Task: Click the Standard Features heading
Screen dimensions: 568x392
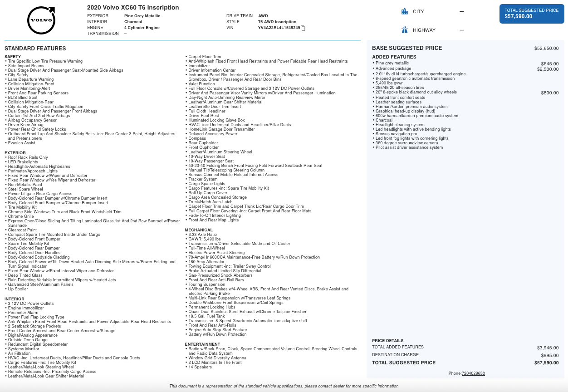Action: coord(35,49)
